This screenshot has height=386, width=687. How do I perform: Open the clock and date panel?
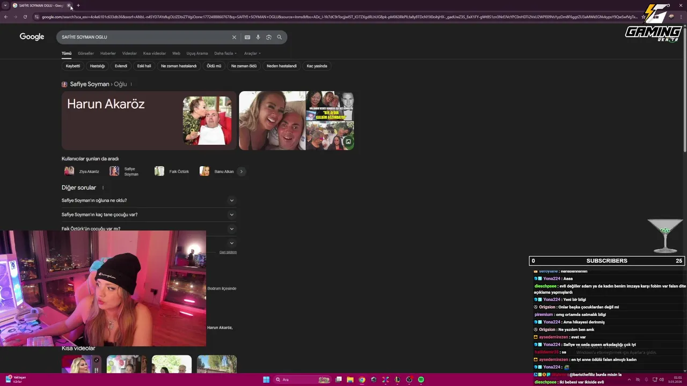pyautogui.click(x=675, y=380)
